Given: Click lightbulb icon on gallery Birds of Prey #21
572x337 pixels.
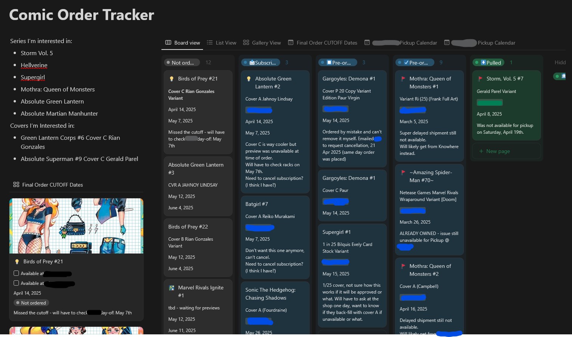Looking at the screenshot, I should 17,261.
